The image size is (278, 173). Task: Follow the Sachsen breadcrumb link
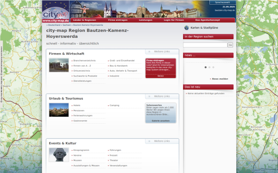point(67,25)
